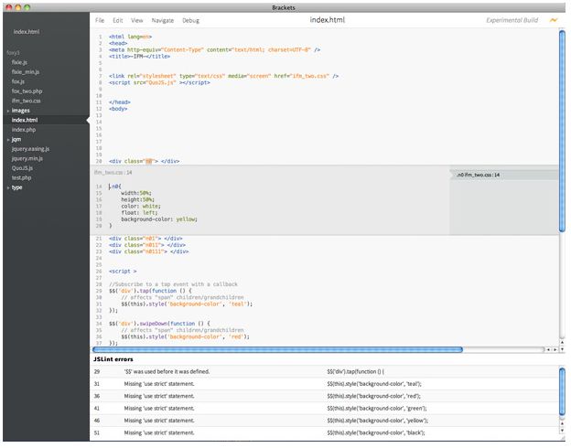The image size is (571, 448).
Task: Click the link stylesheet line in editor
Action: [223, 76]
